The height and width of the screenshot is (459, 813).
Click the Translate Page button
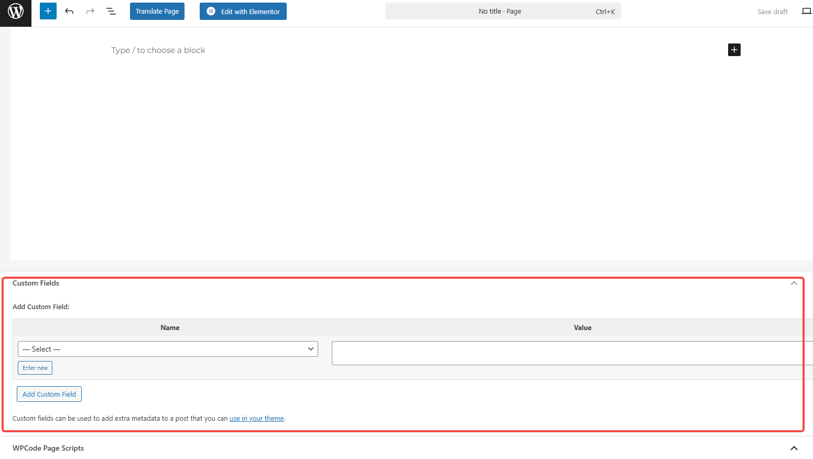pyautogui.click(x=157, y=11)
